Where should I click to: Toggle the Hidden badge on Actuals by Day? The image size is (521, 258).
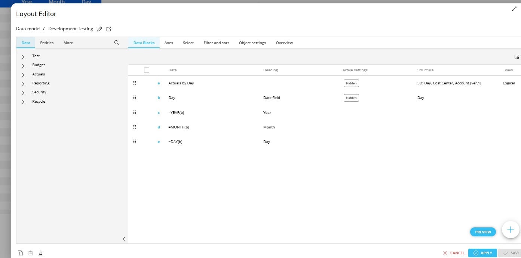coord(351,83)
